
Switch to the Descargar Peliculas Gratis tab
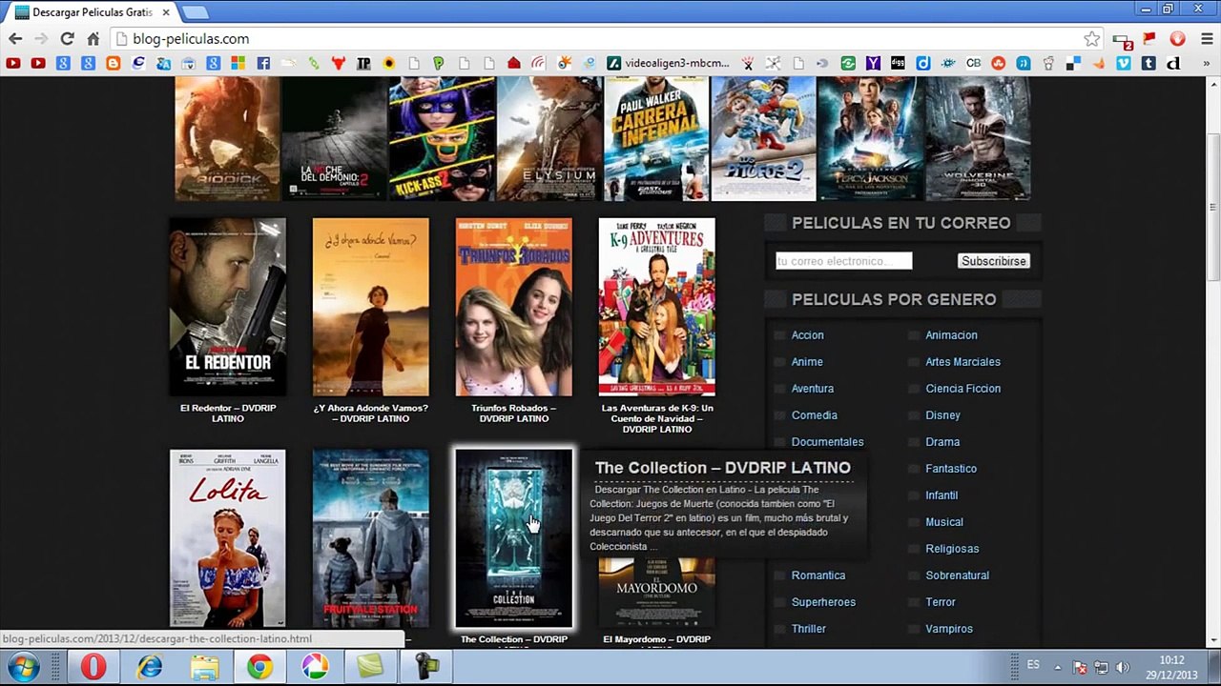pyautogui.click(x=92, y=12)
